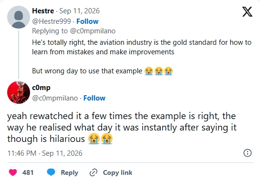
Task: Follow the @Hestre999 account
Action: tap(87, 21)
